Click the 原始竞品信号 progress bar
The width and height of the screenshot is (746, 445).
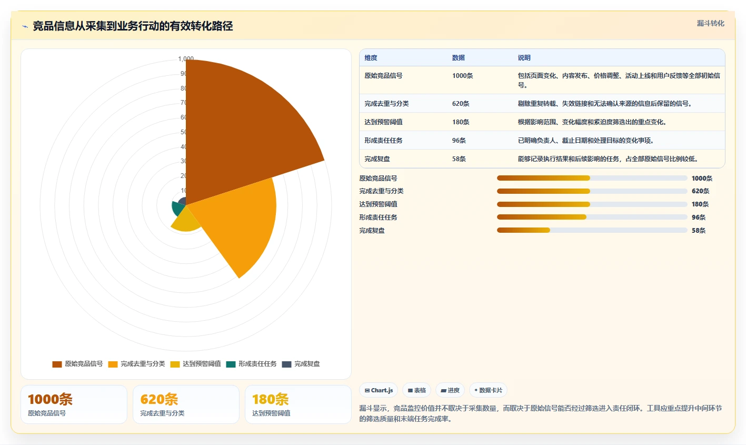[592, 178]
